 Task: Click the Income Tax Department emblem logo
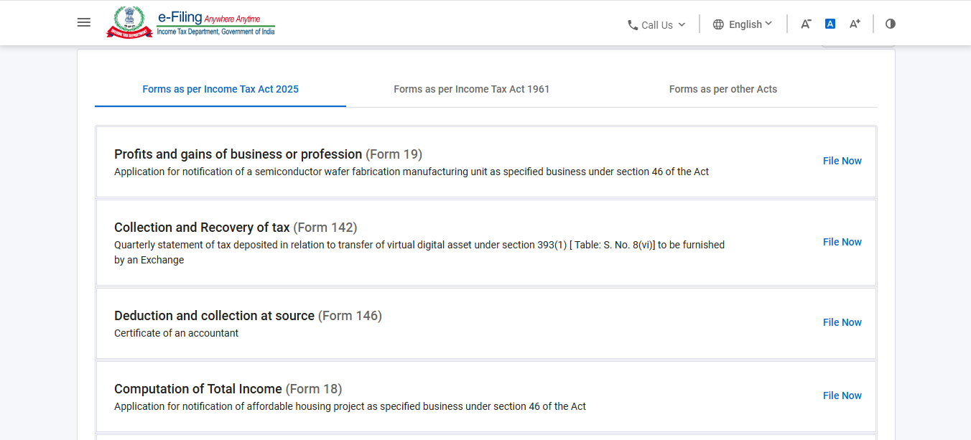pyautogui.click(x=129, y=22)
